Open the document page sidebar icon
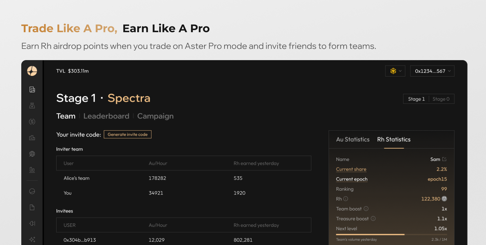 tap(32, 207)
